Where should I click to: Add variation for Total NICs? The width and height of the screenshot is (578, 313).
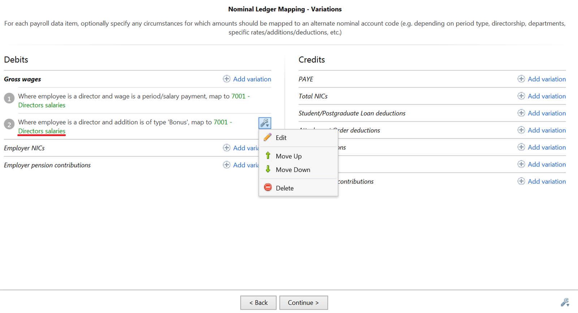[547, 96]
